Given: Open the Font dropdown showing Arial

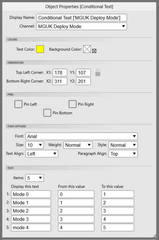Looking at the screenshot, I should (x=82, y=136).
